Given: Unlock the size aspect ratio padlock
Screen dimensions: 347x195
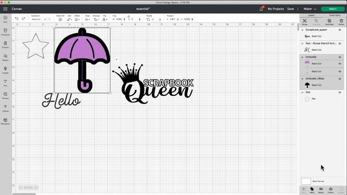Looking at the screenshot, I should pos(128,17).
